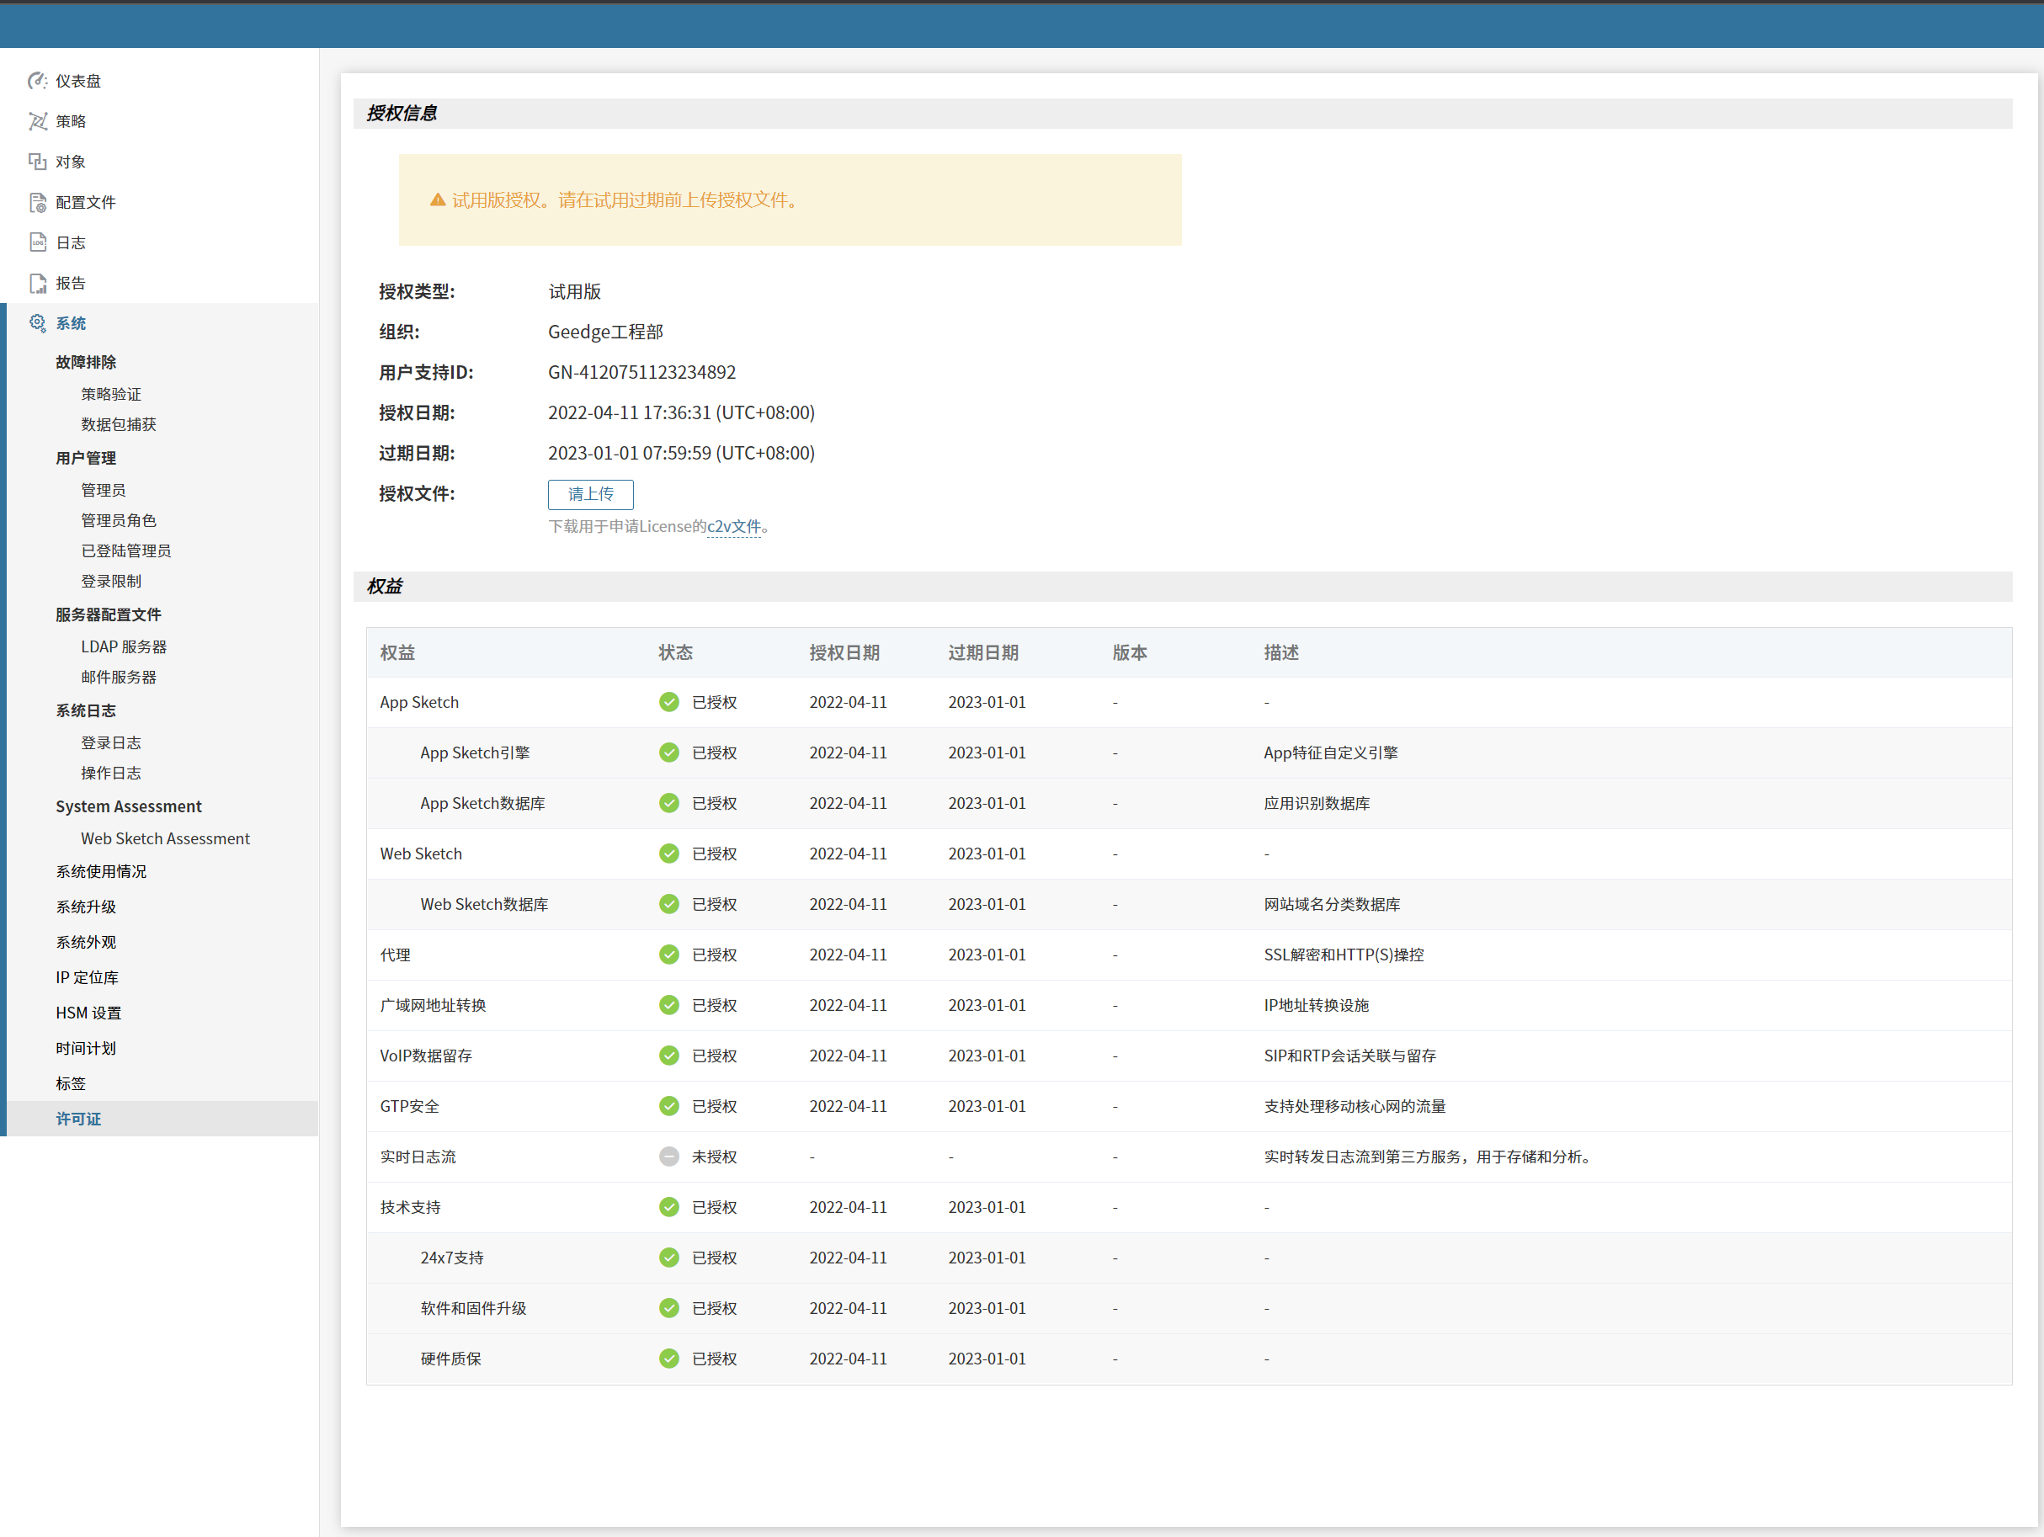This screenshot has height=1537, width=2044.
Task: Click the Profiles (配置文件) document icon
Action: coord(37,202)
